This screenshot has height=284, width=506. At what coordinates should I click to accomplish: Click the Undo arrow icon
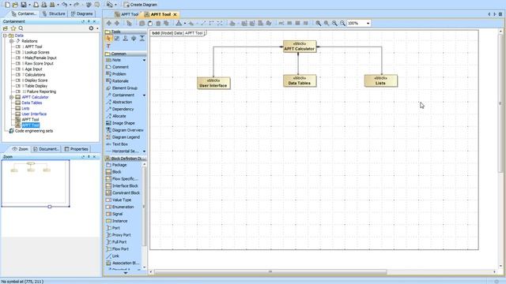click(65, 5)
